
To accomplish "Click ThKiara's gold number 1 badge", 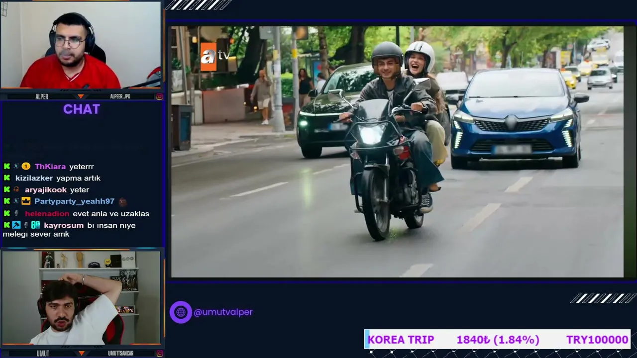I will point(26,167).
